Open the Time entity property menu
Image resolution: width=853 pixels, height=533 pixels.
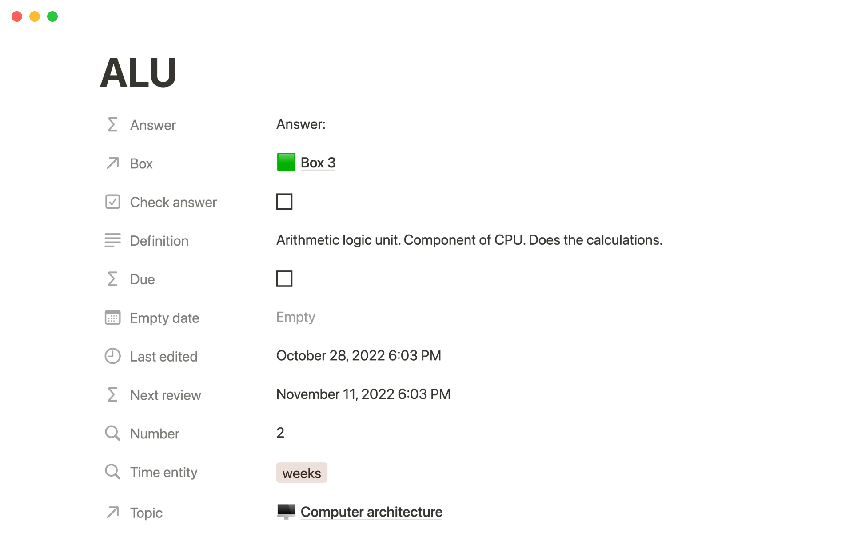(163, 472)
